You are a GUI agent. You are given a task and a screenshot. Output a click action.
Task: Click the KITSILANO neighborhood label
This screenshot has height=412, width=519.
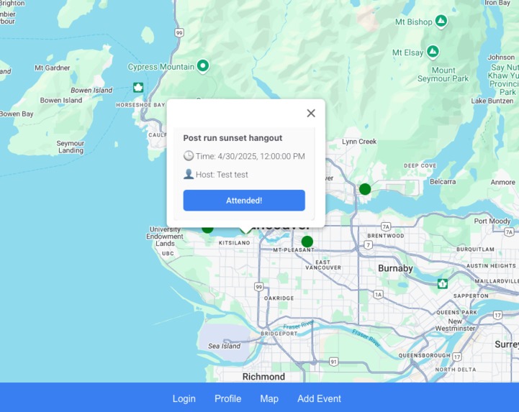pos(235,243)
